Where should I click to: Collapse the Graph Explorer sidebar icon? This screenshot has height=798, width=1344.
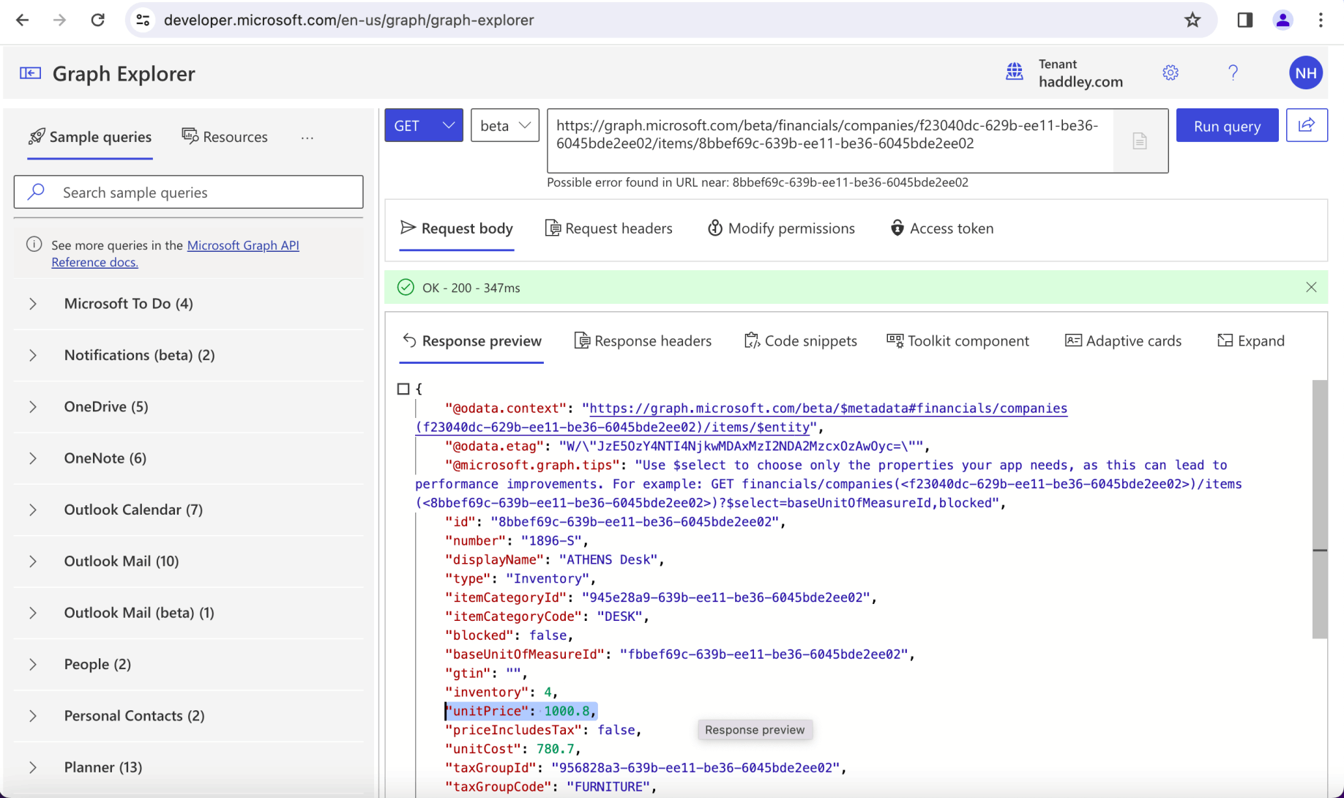tap(30, 73)
